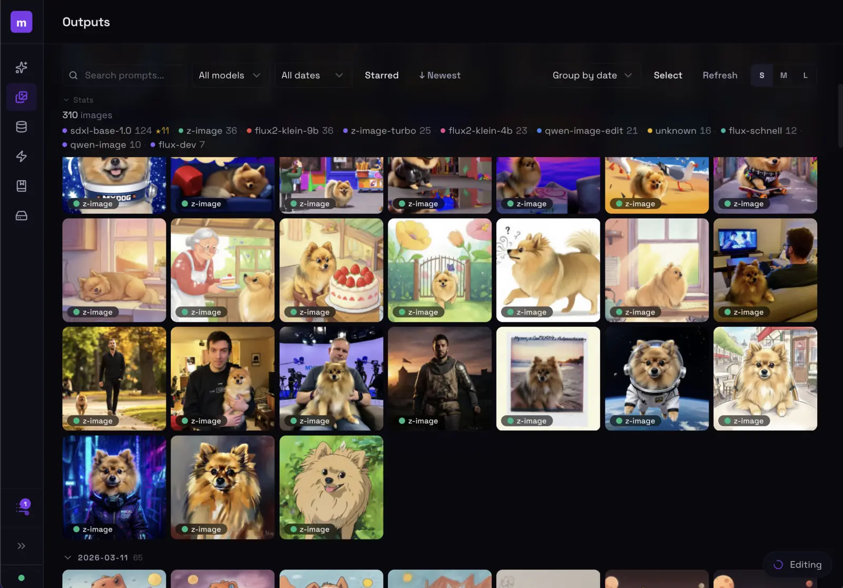Click the m logo at the top left
This screenshot has height=588, width=843.
(x=22, y=22)
